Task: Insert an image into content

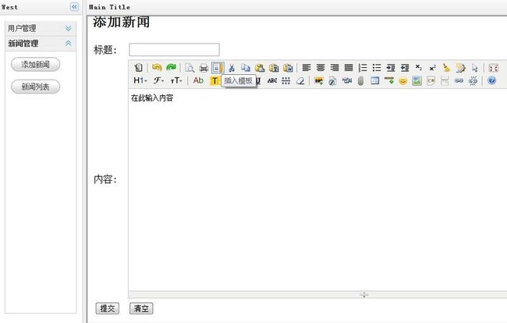Action: tap(319, 80)
